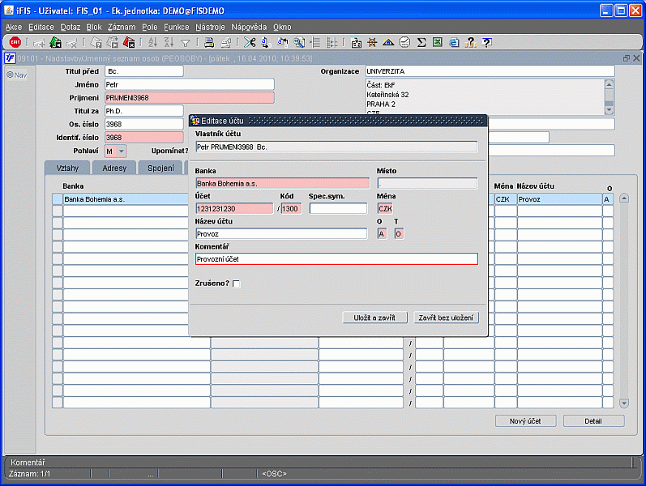This screenshot has width=646, height=486.
Task: Click the printer icon in the toolbar
Action: (x=209, y=42)
